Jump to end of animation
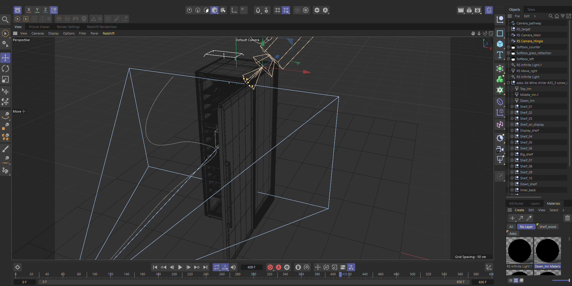Screen dimensions: 572x286 pos(205,267)
